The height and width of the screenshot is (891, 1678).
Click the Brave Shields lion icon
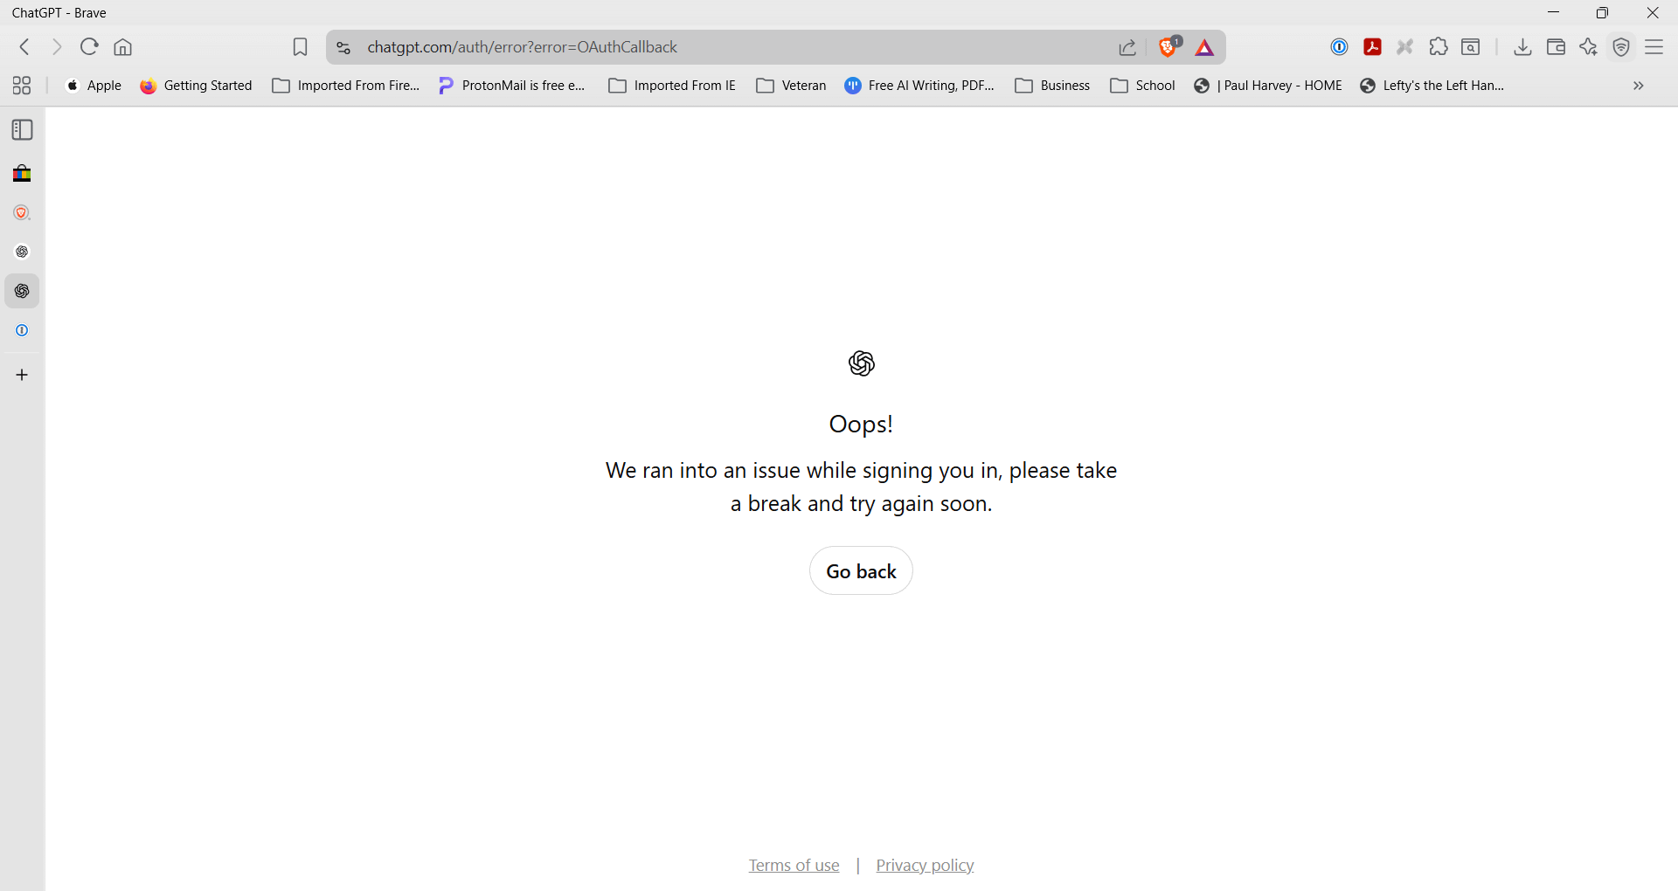pyautogui.click(x=1168, y=47)
